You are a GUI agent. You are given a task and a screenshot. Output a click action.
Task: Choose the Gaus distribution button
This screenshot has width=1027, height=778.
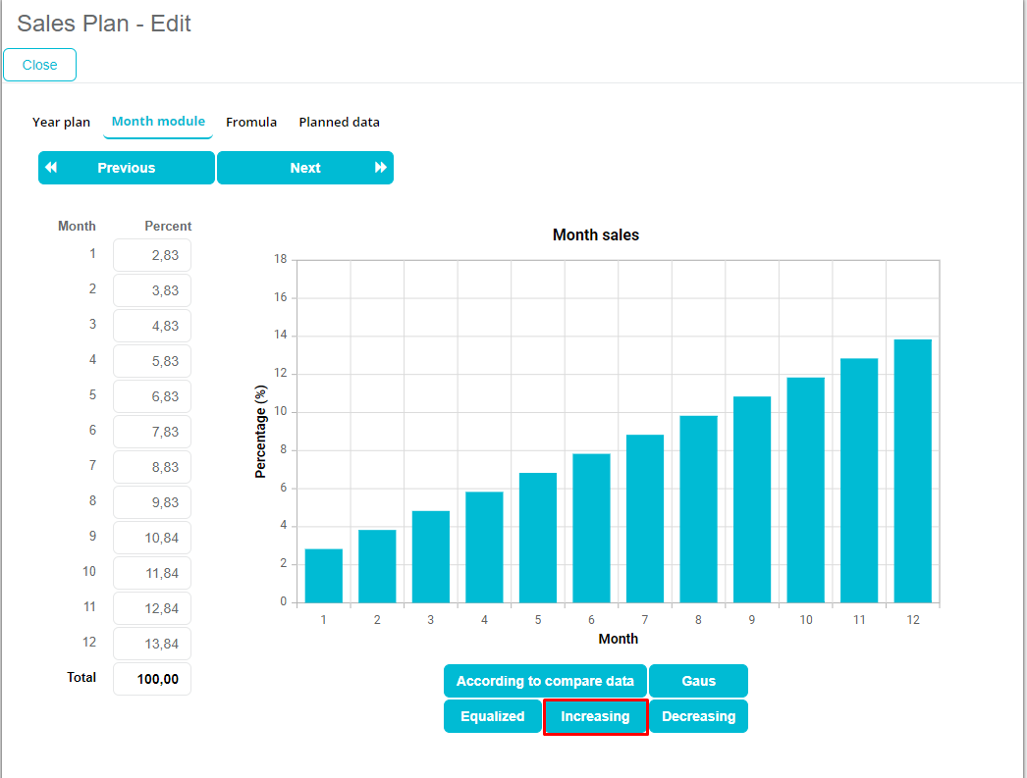pos(698,681)
